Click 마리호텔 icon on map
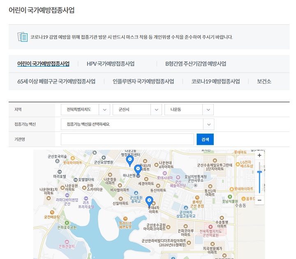The height and width of the screenshot is (259, 296). (60, 172)
